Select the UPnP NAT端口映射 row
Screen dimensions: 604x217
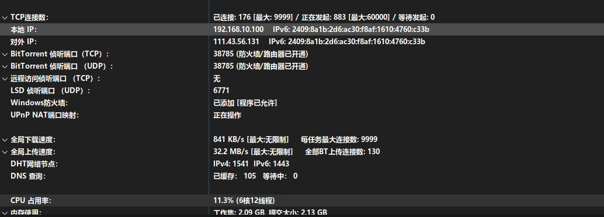[302, 115]
